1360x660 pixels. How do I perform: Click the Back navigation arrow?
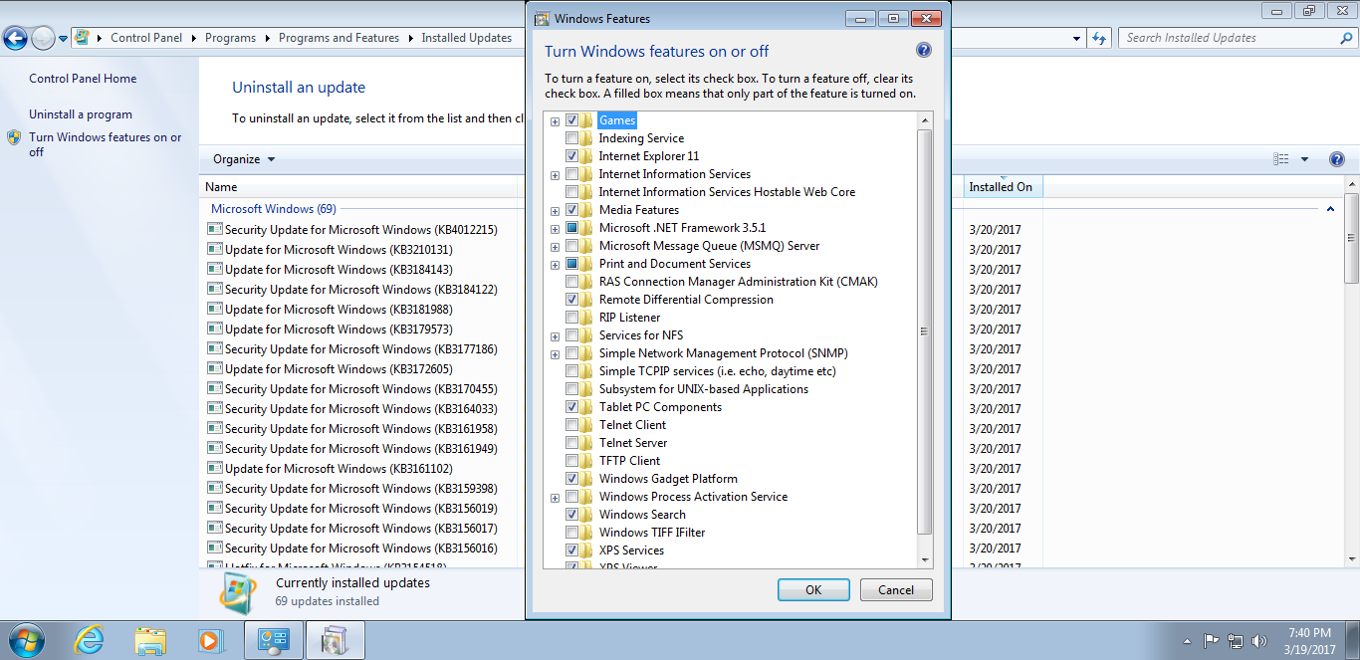tap(15, 38)
